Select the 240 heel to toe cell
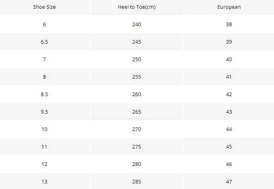Image resolution: width=274 pixels, height=189 pixels. (137, 24)
